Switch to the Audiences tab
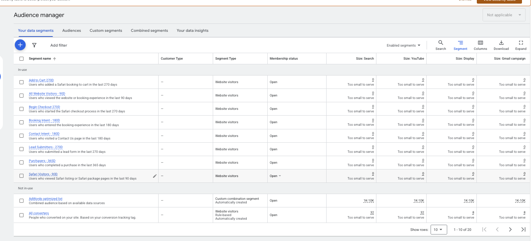Screen dimensions: 531x241 coord(72,31)
